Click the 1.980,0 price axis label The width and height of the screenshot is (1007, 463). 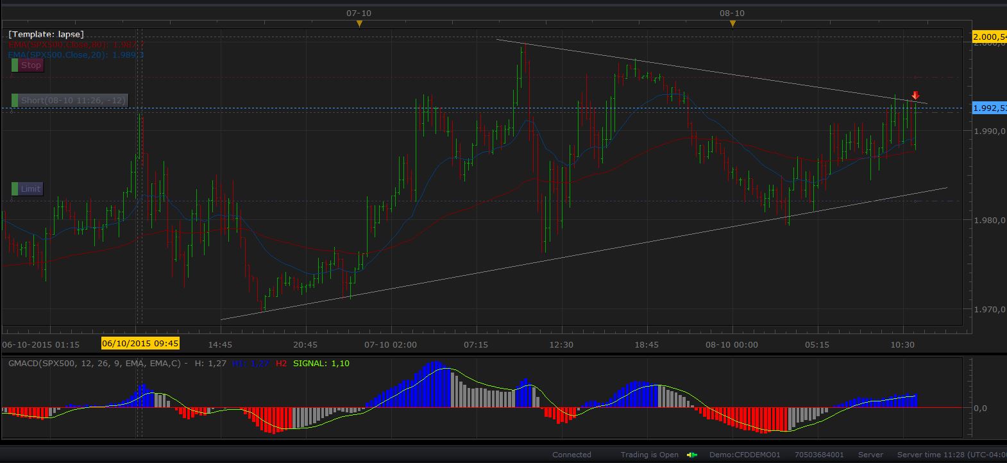990,220
